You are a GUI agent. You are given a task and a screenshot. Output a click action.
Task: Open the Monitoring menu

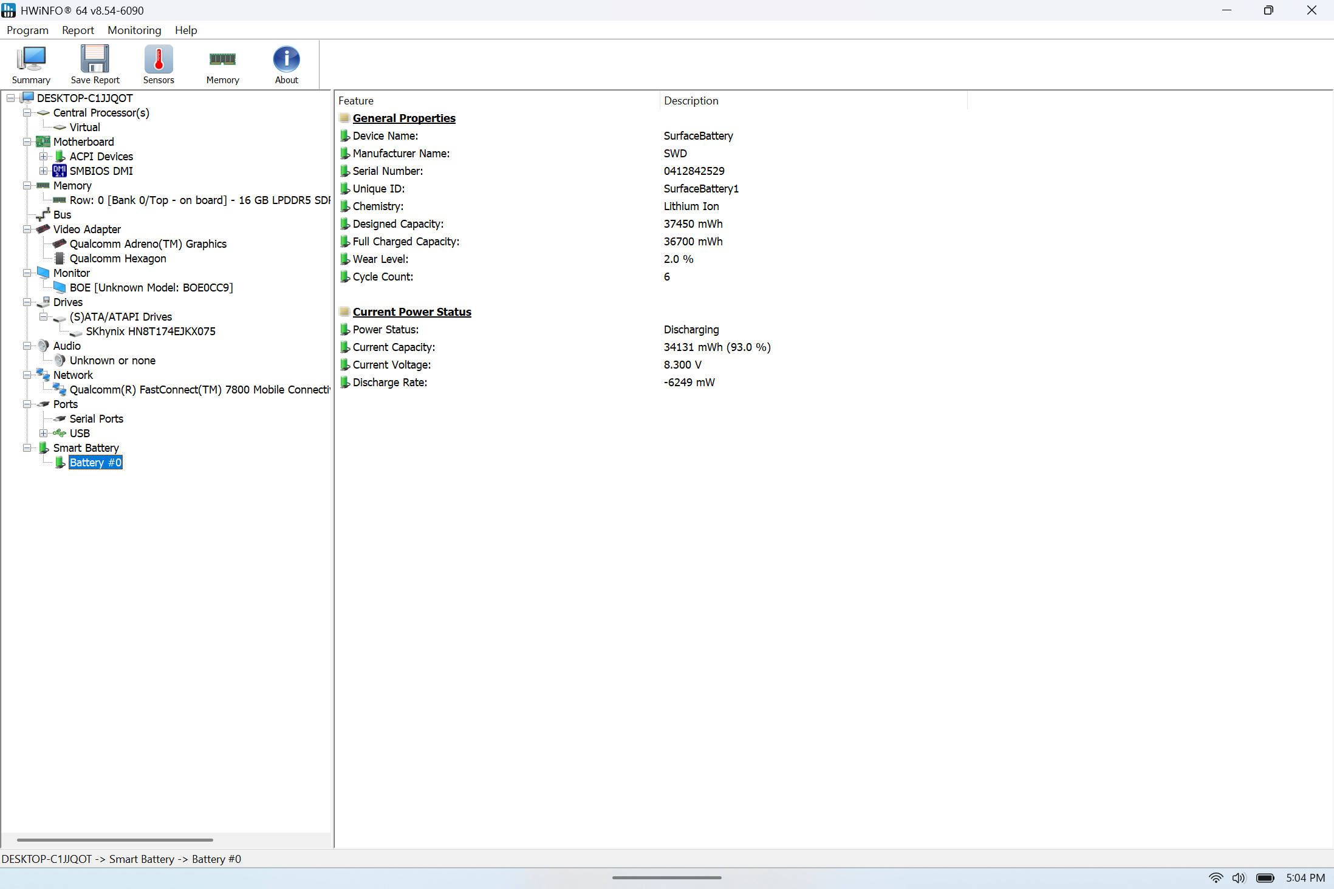134,30
